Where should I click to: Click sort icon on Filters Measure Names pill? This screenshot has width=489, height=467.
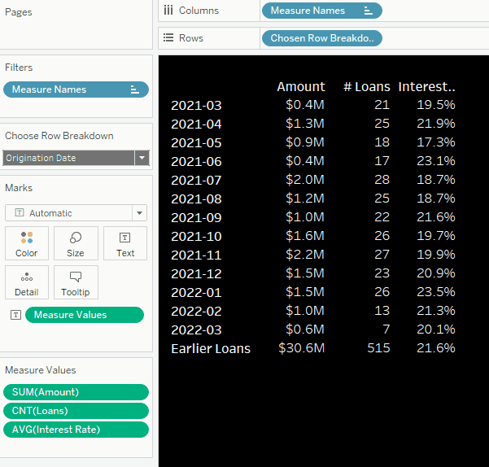pos(135,89)
